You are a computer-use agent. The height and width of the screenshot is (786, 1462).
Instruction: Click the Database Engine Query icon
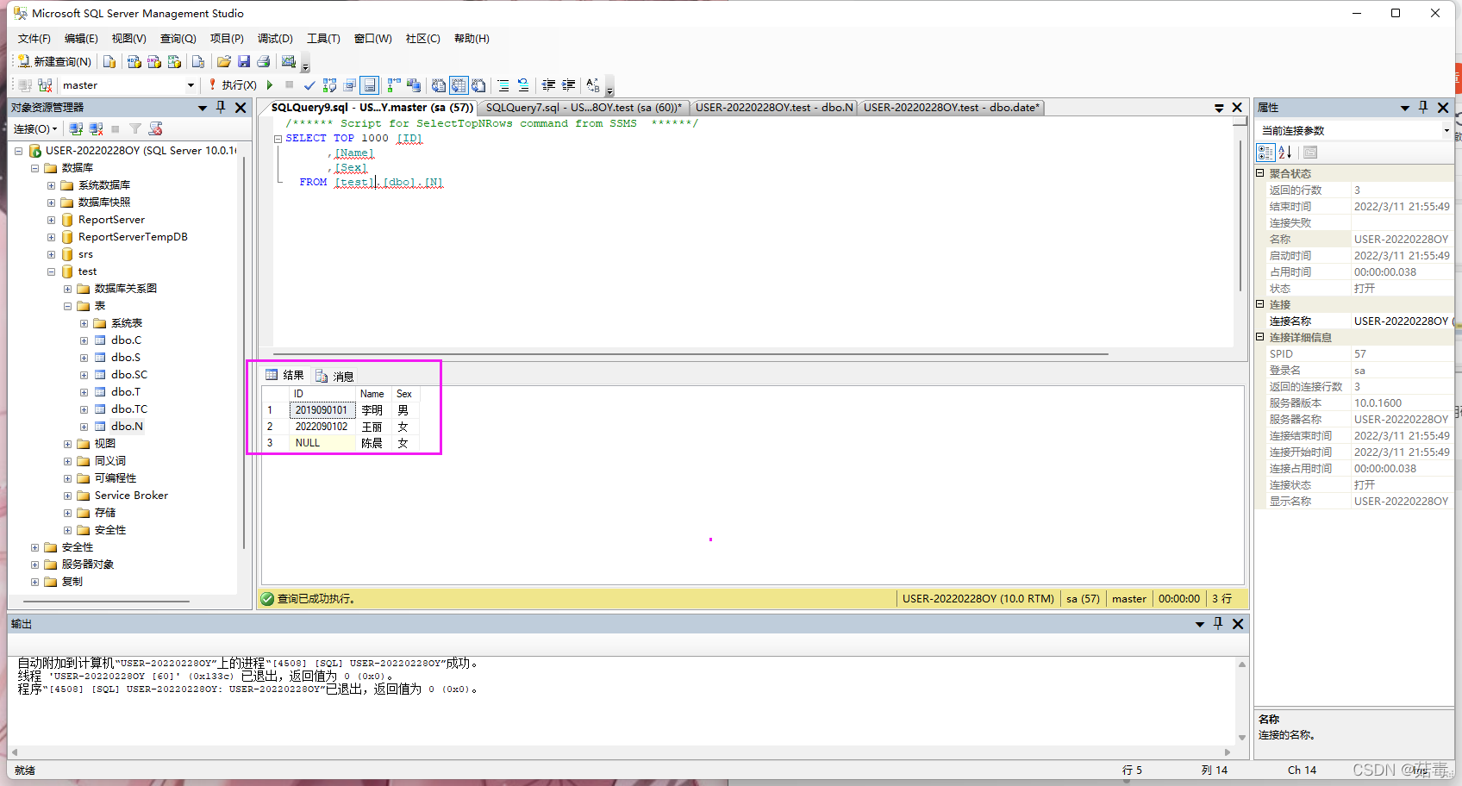tap(109, 61)
